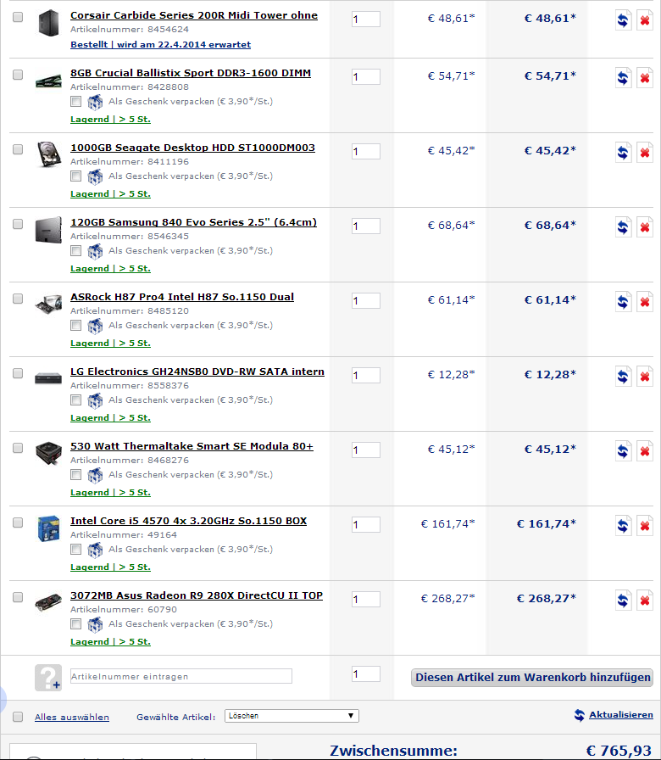Click the Artikelnummer eintragen input field
This screenshot has width=661, height=760.
click(181, 676)
